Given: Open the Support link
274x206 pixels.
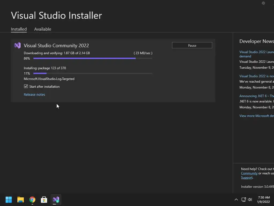Looking at the screenshot, I should [x=247, y=178].
